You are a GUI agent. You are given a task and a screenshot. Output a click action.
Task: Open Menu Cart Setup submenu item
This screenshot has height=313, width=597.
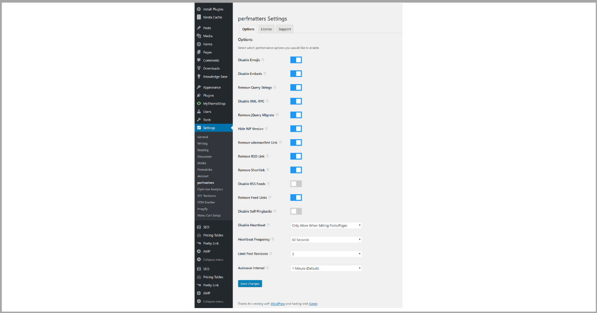coord(209,215)
